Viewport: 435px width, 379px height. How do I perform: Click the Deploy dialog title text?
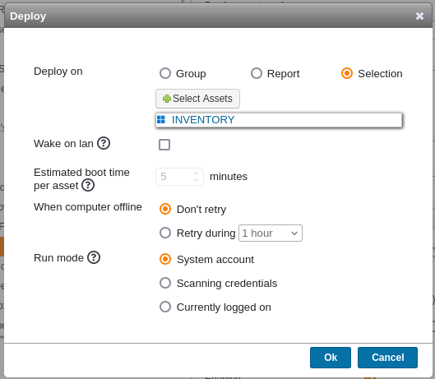point(28,16)
